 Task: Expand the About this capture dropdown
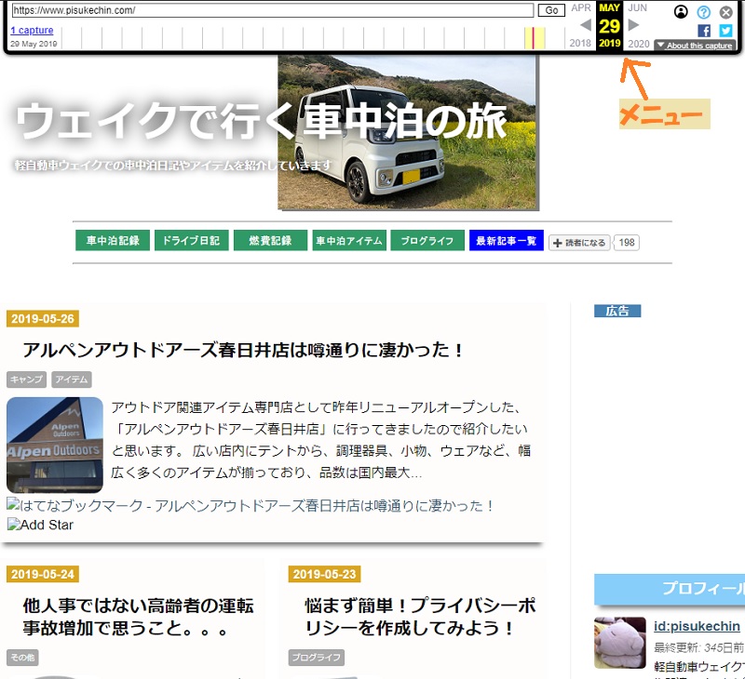(695, 46)
